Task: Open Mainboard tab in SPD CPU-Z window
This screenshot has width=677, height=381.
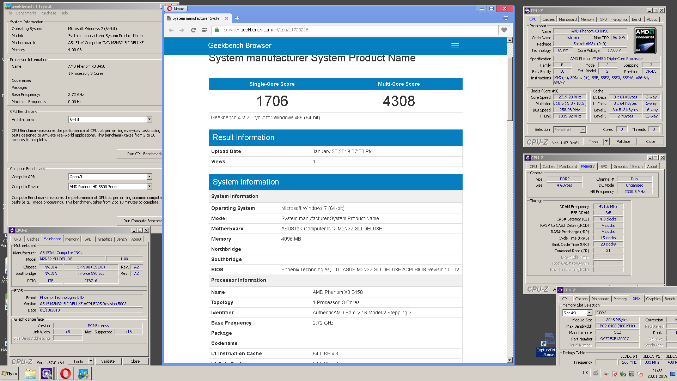Action: pyautogui.click(x=600, y=299)
